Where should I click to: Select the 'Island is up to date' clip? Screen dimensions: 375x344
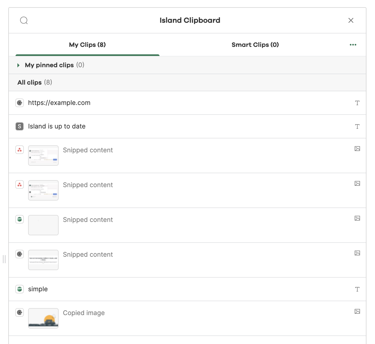187,126
